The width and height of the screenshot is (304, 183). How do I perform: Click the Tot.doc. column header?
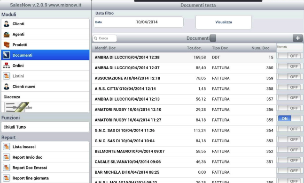[x=194, y=48]
